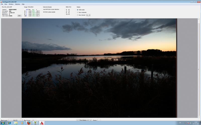Click the EXIF button
The height and width of the screenshot is (125, 201).
pos(19,15)
